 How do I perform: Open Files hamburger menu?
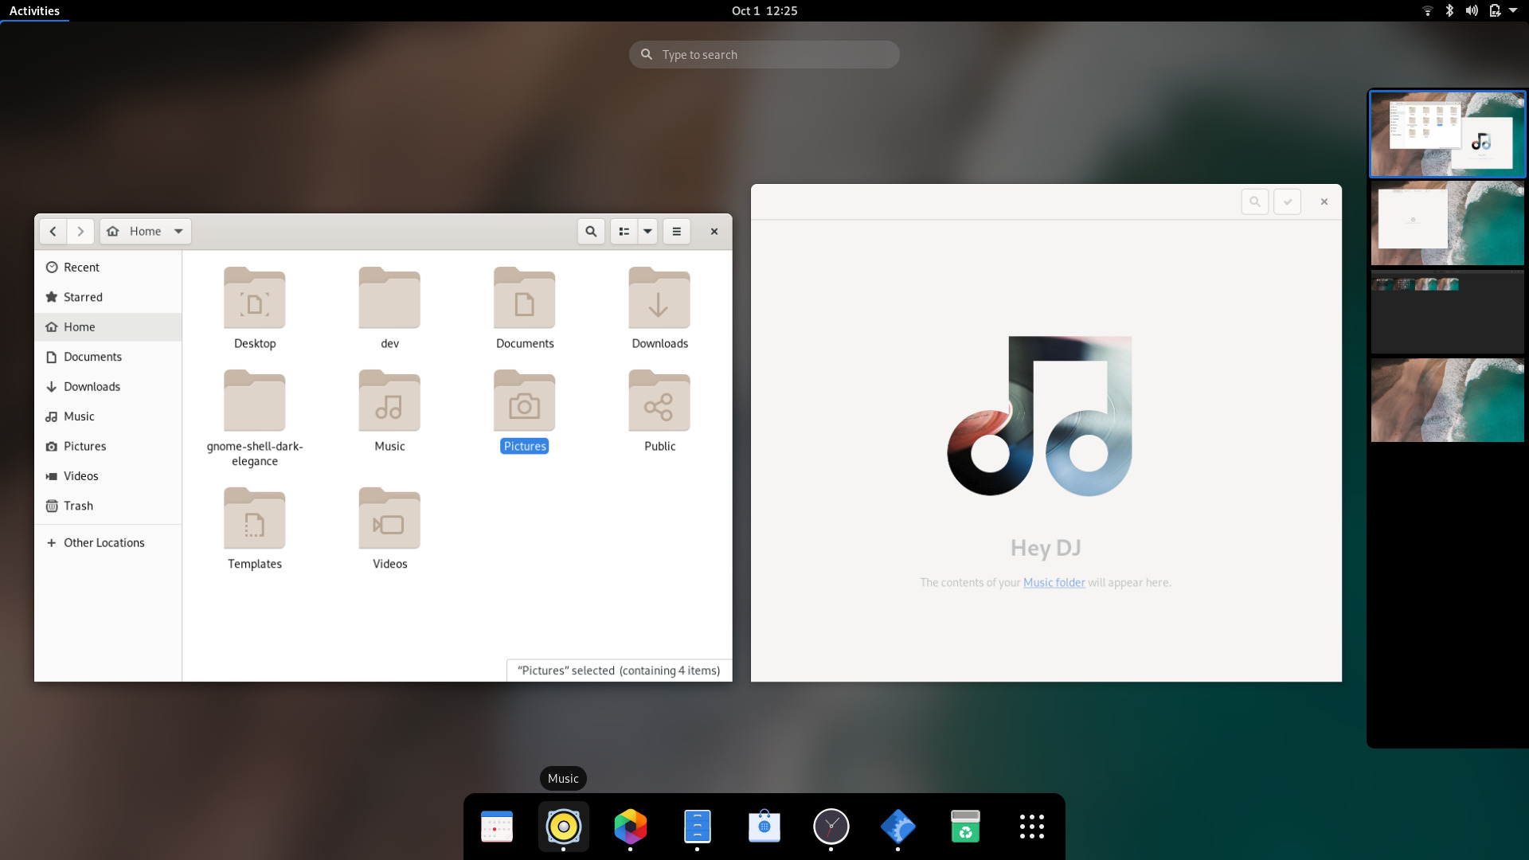pyautogui.click(x=676, y=232)
